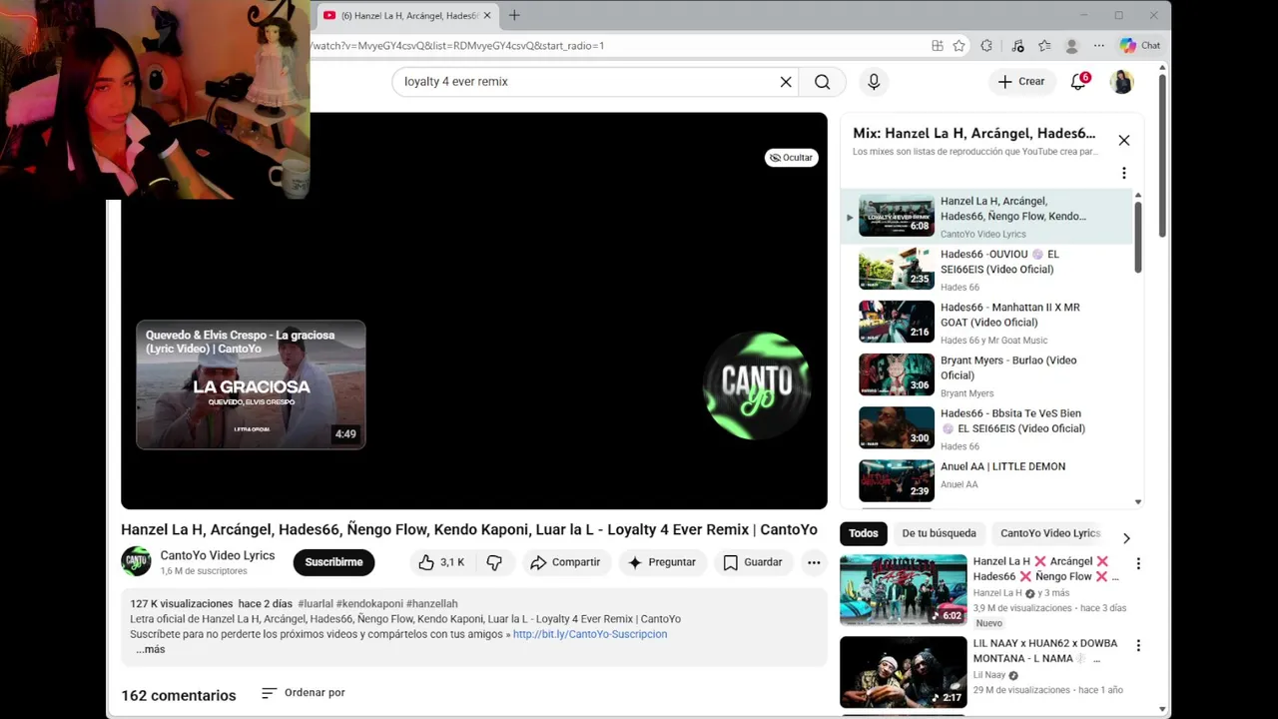Open the browser app install icon in address bar

click(x=938, y=46)
